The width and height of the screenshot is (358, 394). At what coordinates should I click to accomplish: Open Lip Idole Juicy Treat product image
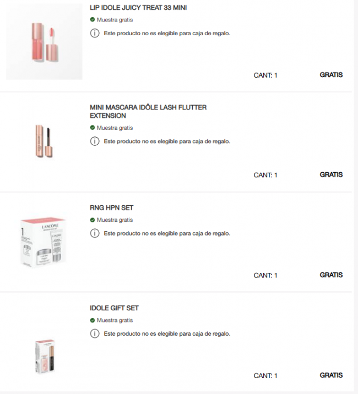pos(44,42)
